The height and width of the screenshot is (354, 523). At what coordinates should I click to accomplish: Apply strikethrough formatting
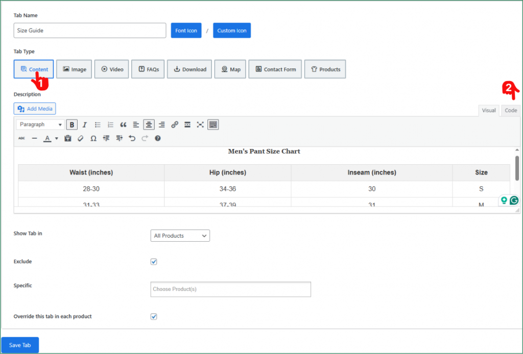(x=21, y=138)
